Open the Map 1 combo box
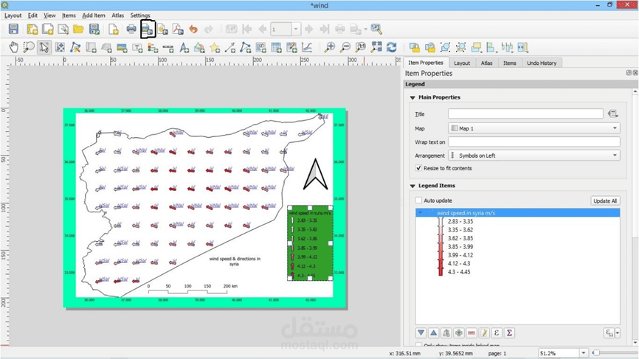Screen dimensions: 639x359 [x=534, y=128]
